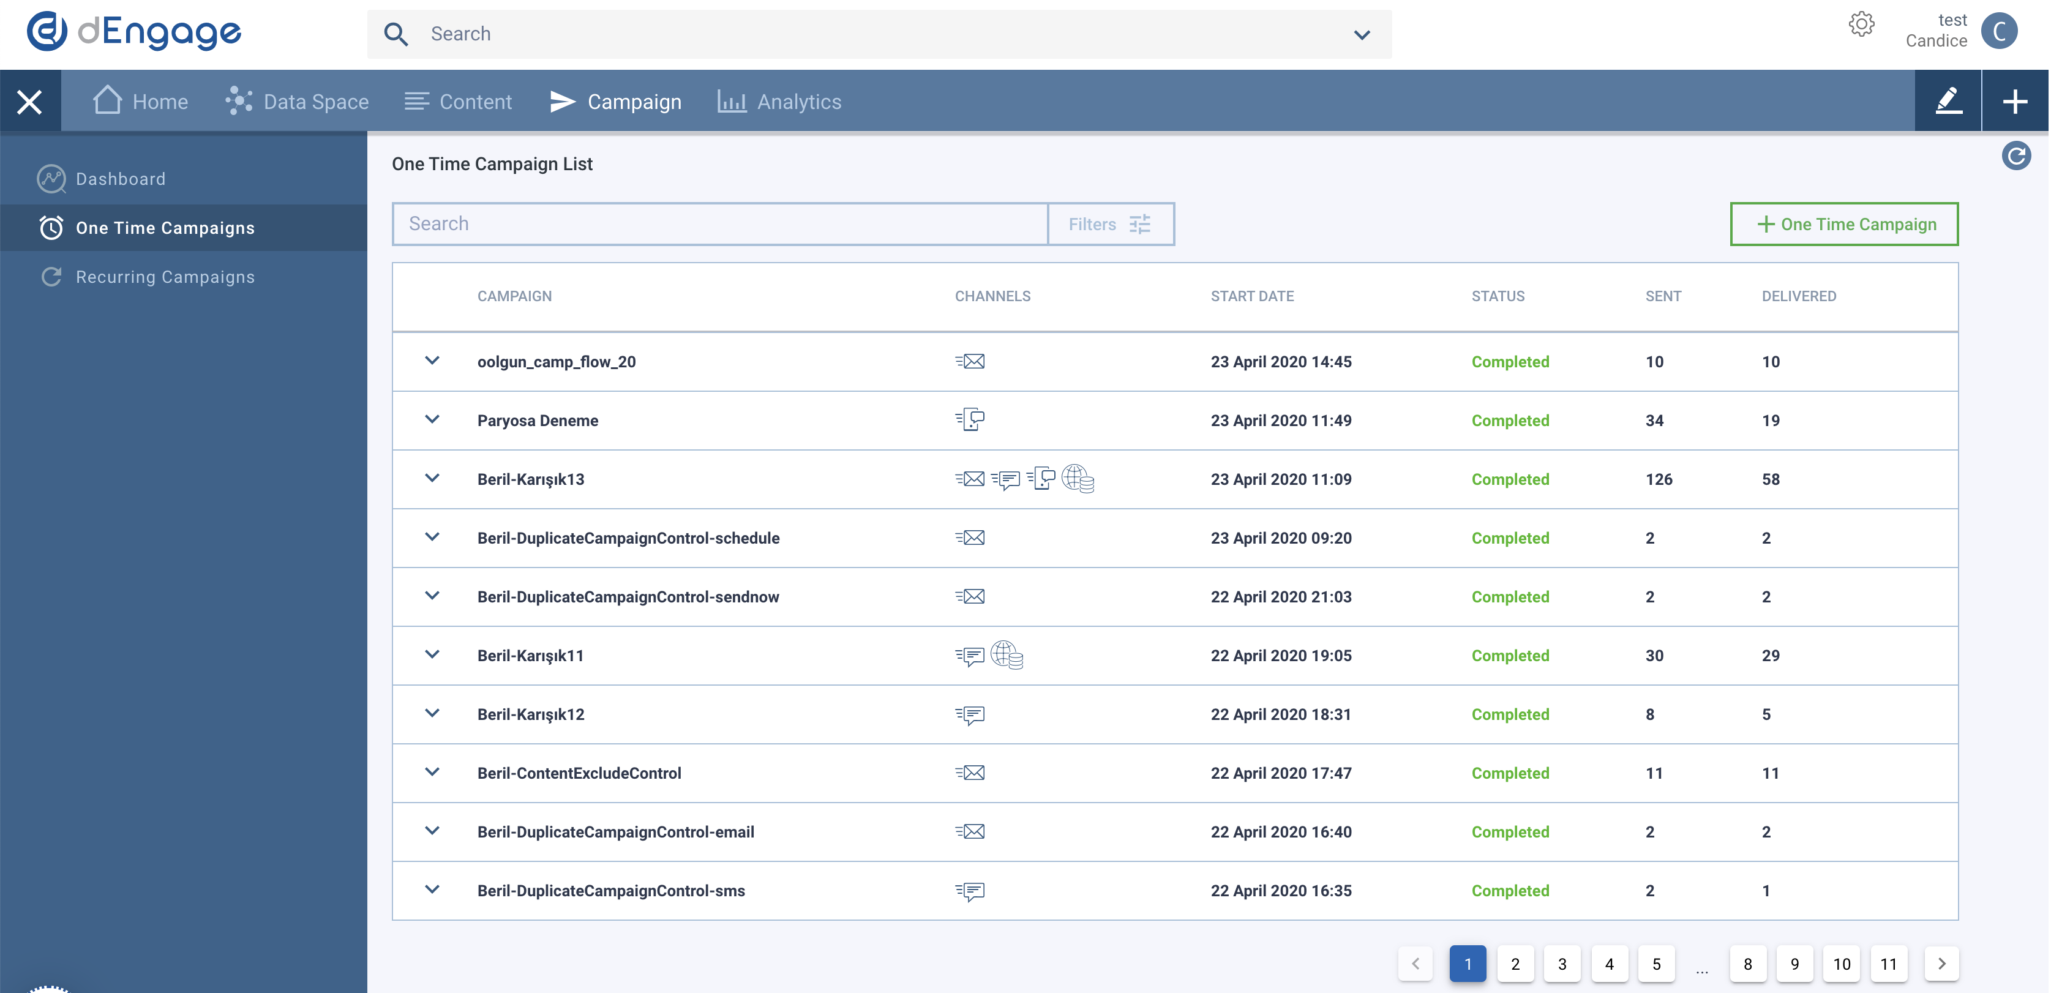This screenshot has height=993, width=2051.
Task: Open the Analytics menu
Action: 779,102
